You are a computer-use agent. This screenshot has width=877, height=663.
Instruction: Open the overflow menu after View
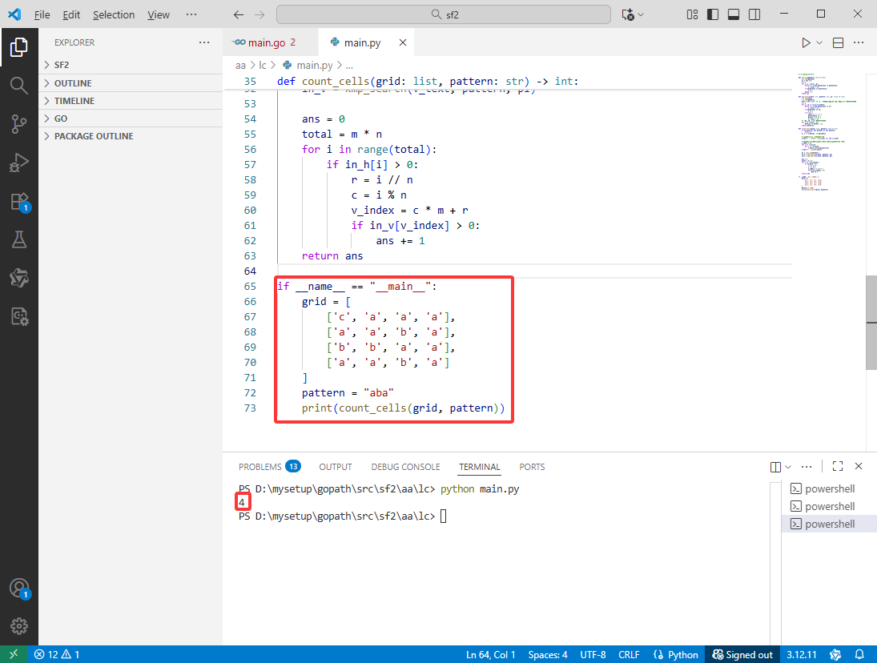[191, 14]
